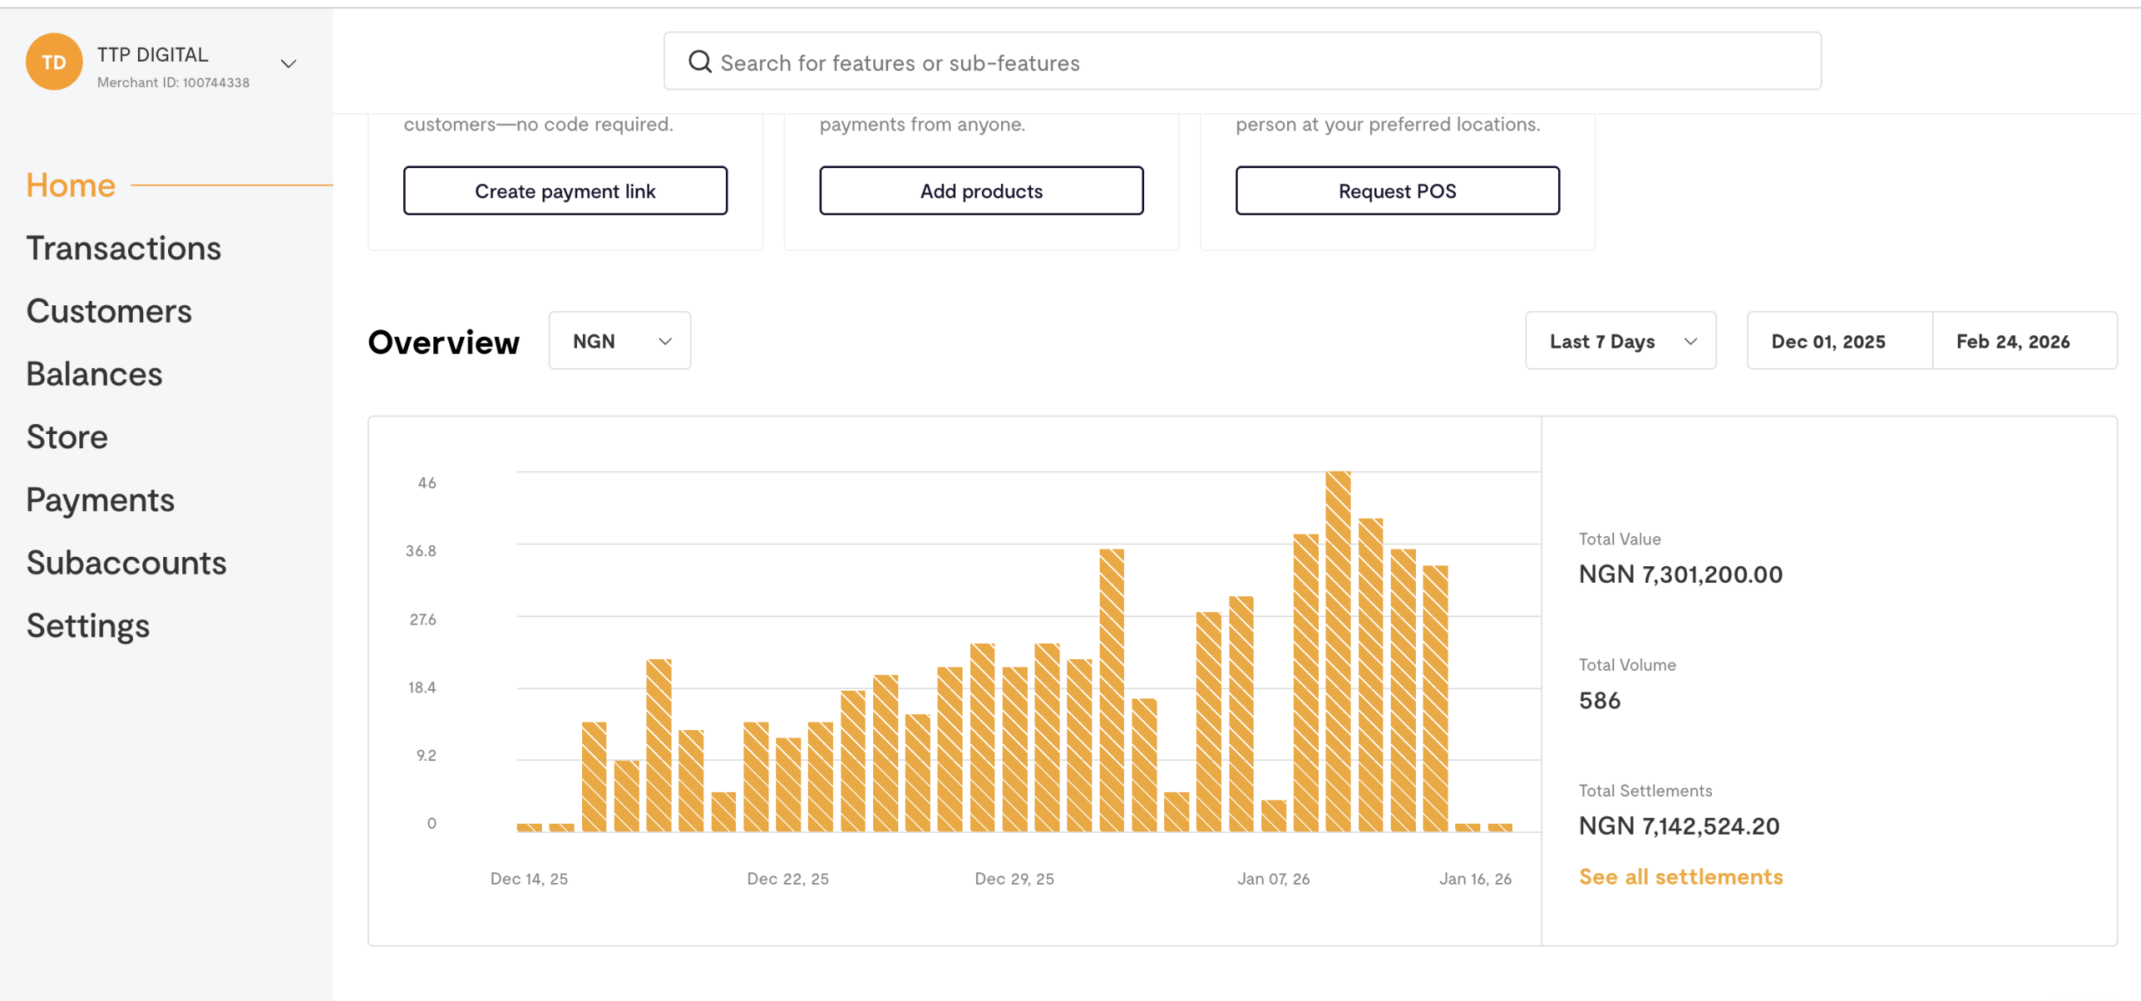Open the Store menu item
Viewport: 2141px width, 1001px height.
tap(67, 437)
